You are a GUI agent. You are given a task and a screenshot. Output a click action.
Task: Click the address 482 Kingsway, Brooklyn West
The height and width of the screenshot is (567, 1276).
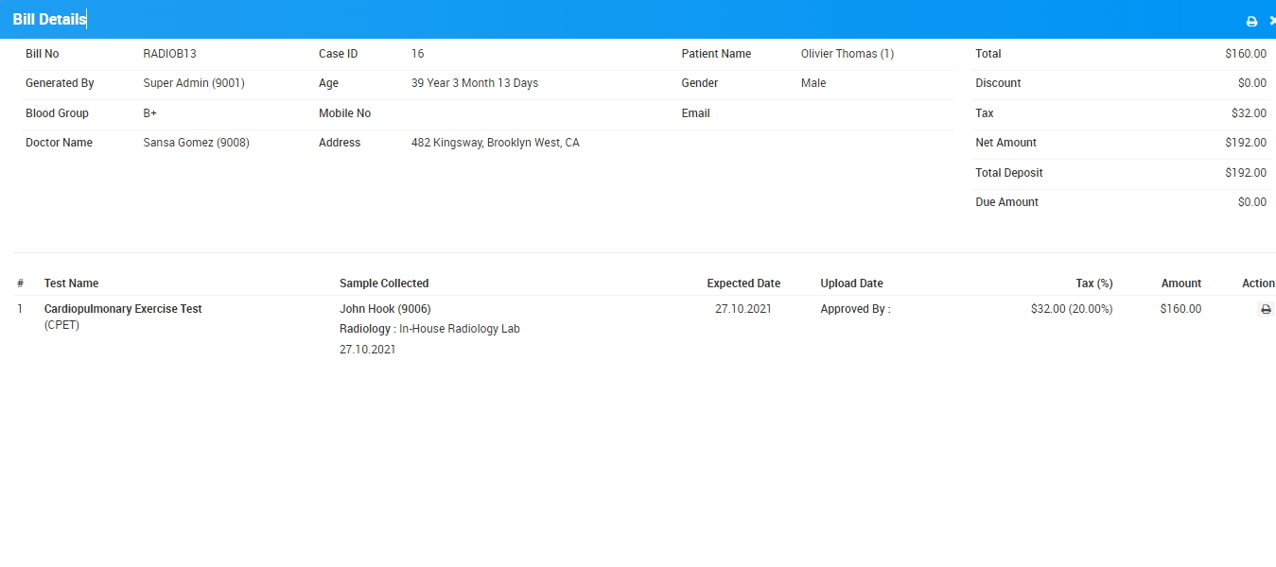(495, 143)
